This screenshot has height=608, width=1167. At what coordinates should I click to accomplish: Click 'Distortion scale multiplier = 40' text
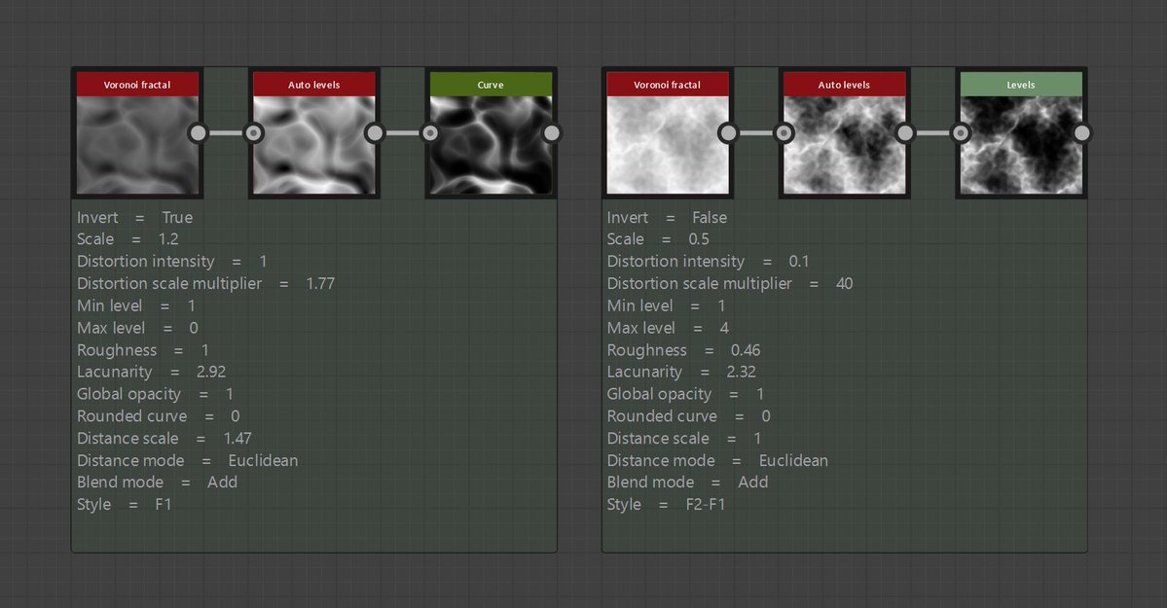(729, 283)
